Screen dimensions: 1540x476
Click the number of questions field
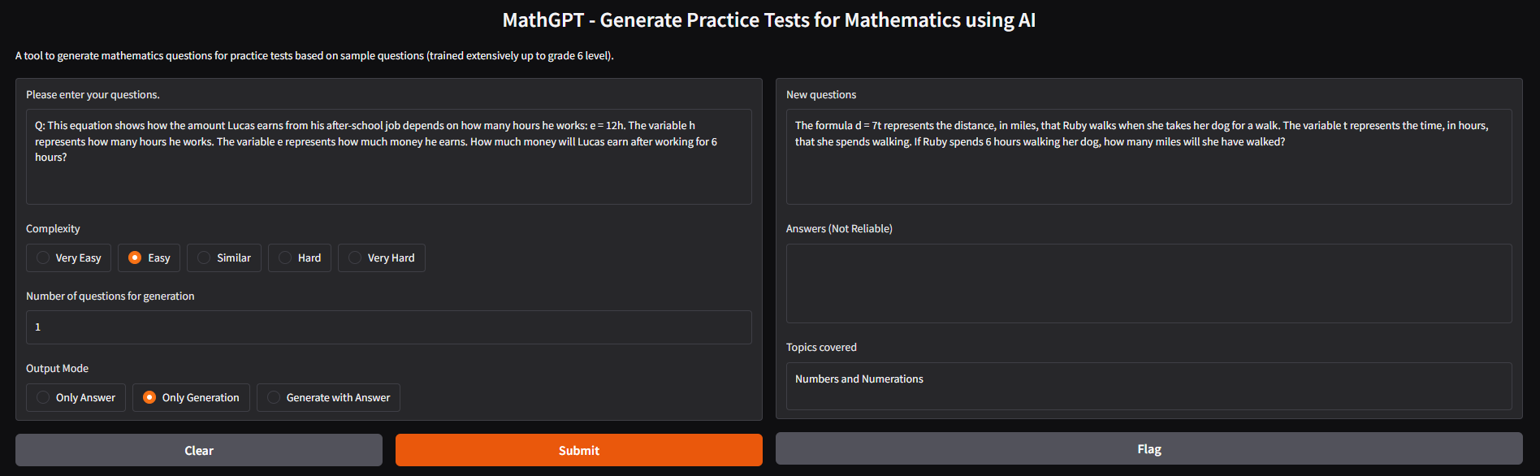(388, 327)
